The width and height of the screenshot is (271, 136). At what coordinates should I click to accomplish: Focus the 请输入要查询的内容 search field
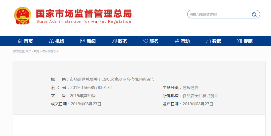[218, 14]
